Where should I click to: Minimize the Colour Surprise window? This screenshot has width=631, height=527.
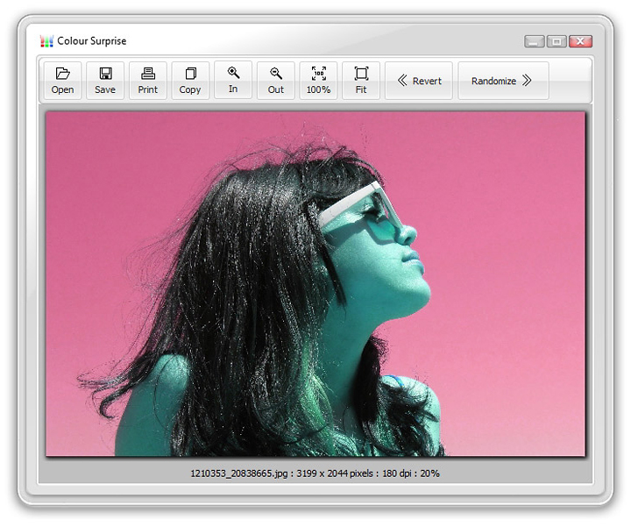click(x=535, y=41)
